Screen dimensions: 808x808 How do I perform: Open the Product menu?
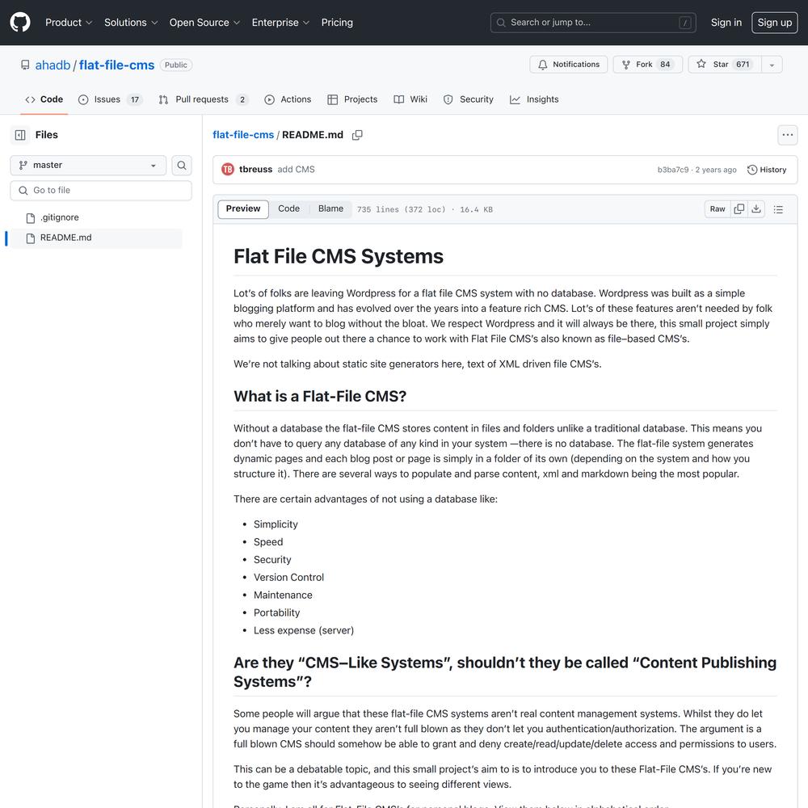click(x=69, y=23)
